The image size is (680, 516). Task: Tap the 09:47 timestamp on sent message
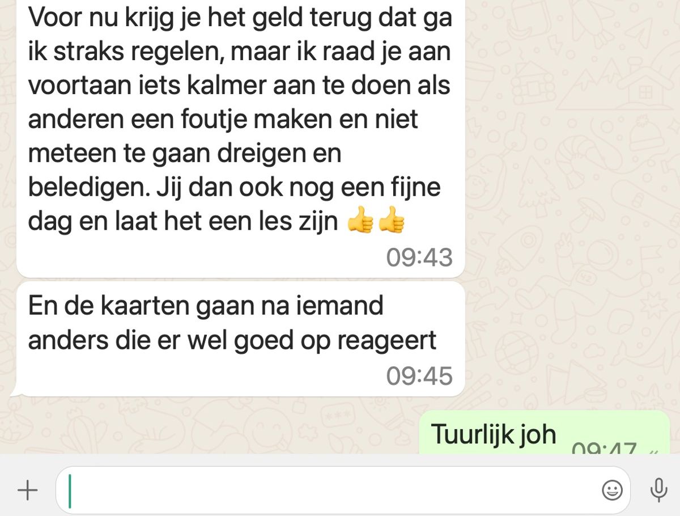click(x=604, y=448)
